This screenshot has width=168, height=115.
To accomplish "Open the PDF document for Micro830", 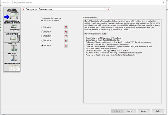I will (x=66, y=36).
